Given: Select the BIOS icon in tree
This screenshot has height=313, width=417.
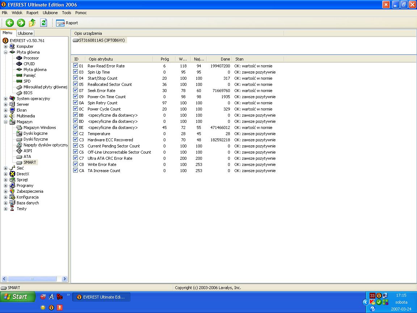Looking at the screenshot, I should click(x=19, y=93).
